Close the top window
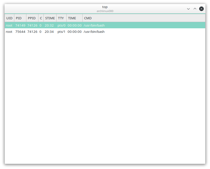210x169 pixels. tap(201, 9)
